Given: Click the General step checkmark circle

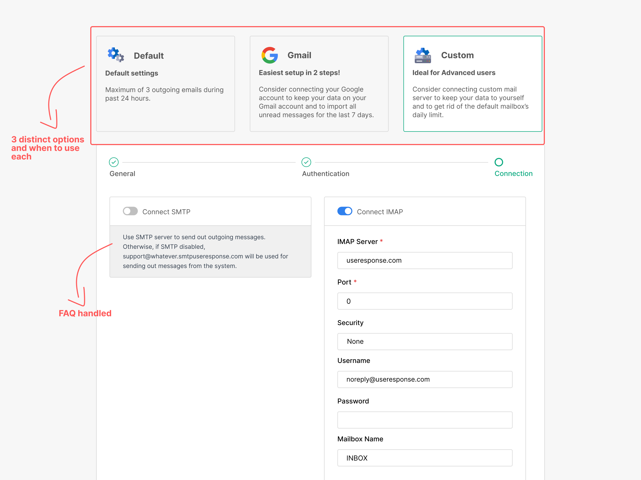Looking at the screenshot, I should 114,162.
